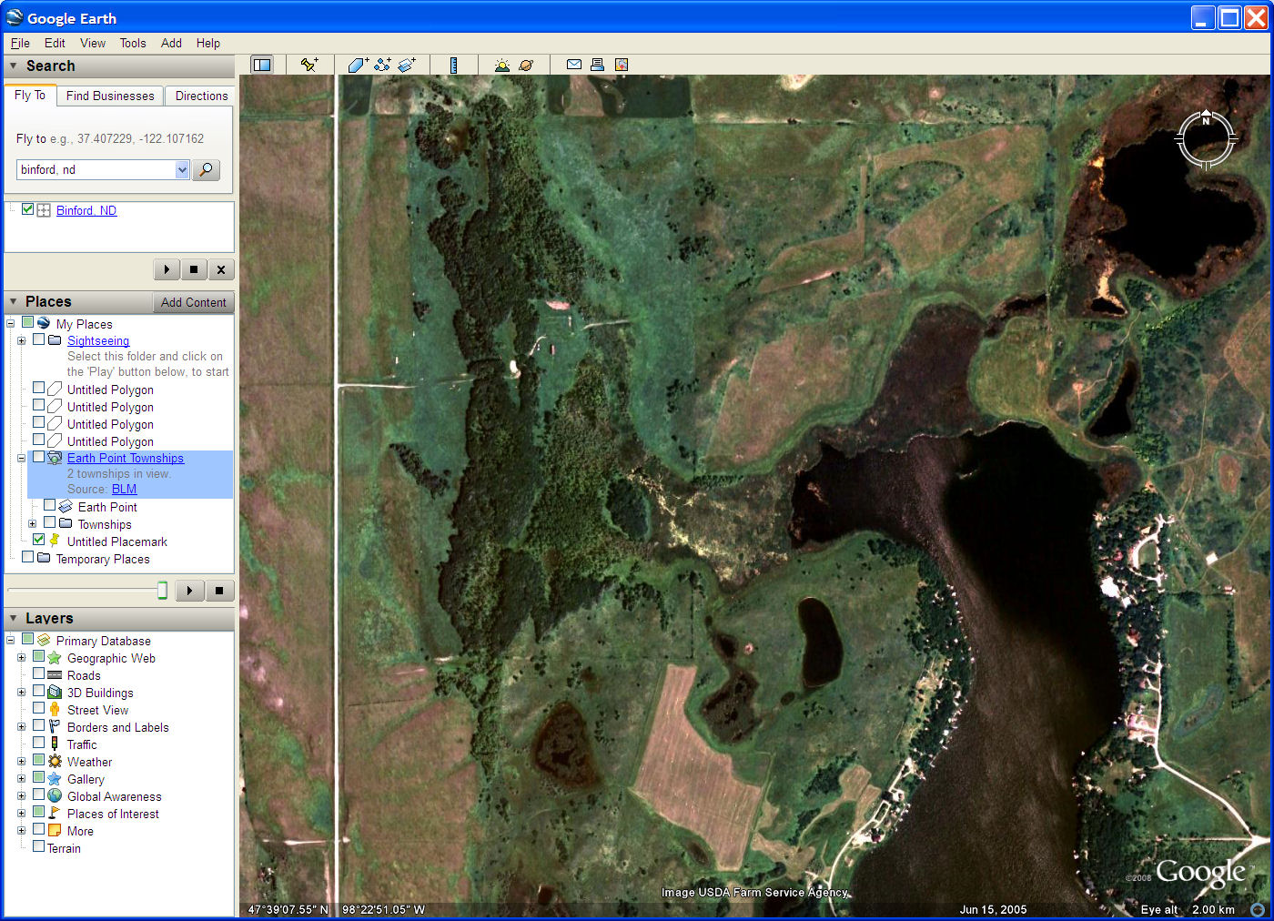
Task: Play the Places tour
Action: point(189,591)
